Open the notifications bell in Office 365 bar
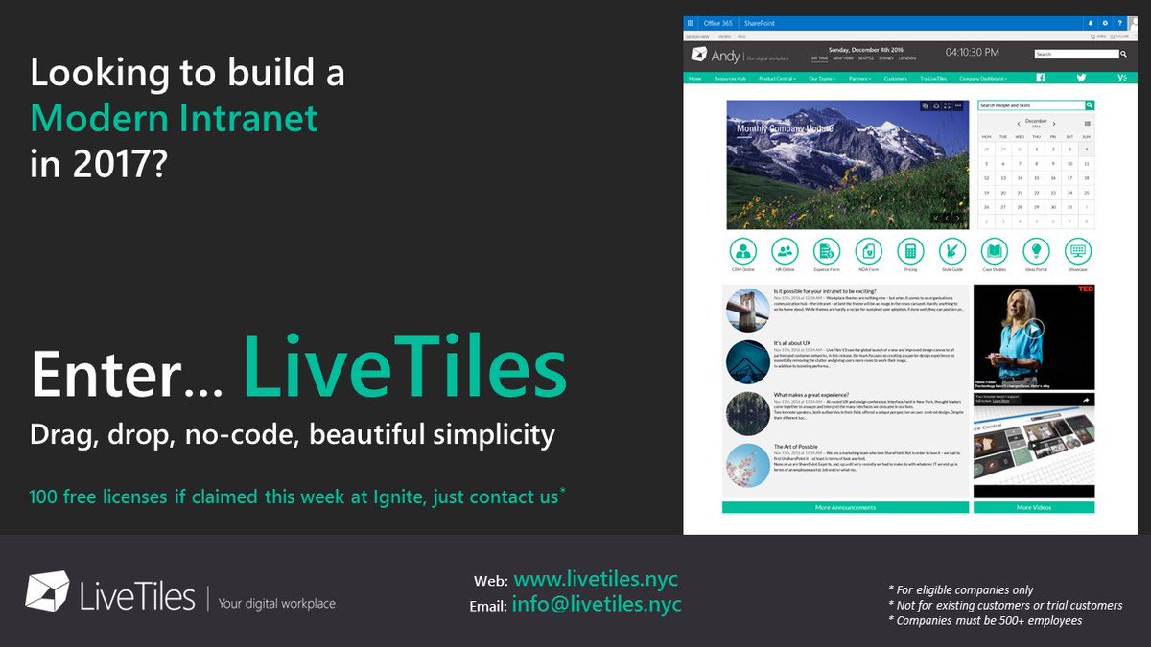The height and width of the screenshot is (647, 1151). click(x=1091, y=22)
